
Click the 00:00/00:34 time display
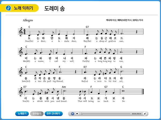click(x=137, y=114)
